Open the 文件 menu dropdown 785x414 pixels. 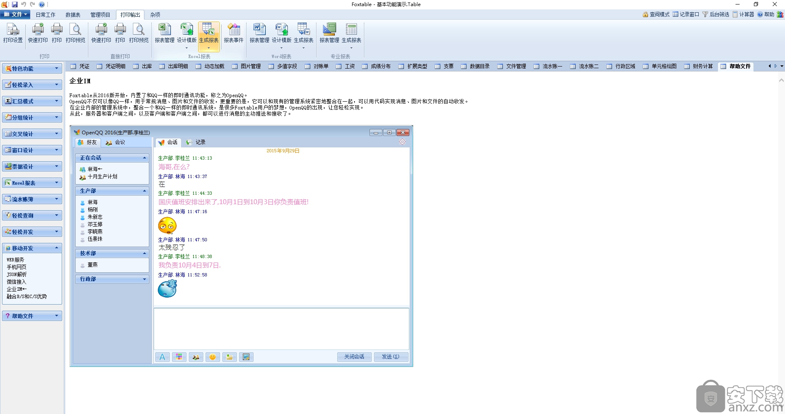click(x=16, y=14)
